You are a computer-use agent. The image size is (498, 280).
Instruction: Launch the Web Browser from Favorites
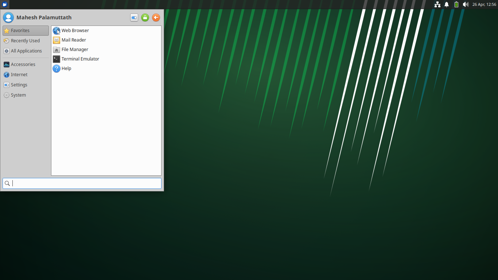tap(75, 31)
